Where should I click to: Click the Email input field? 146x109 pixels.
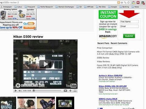(129, 26)
